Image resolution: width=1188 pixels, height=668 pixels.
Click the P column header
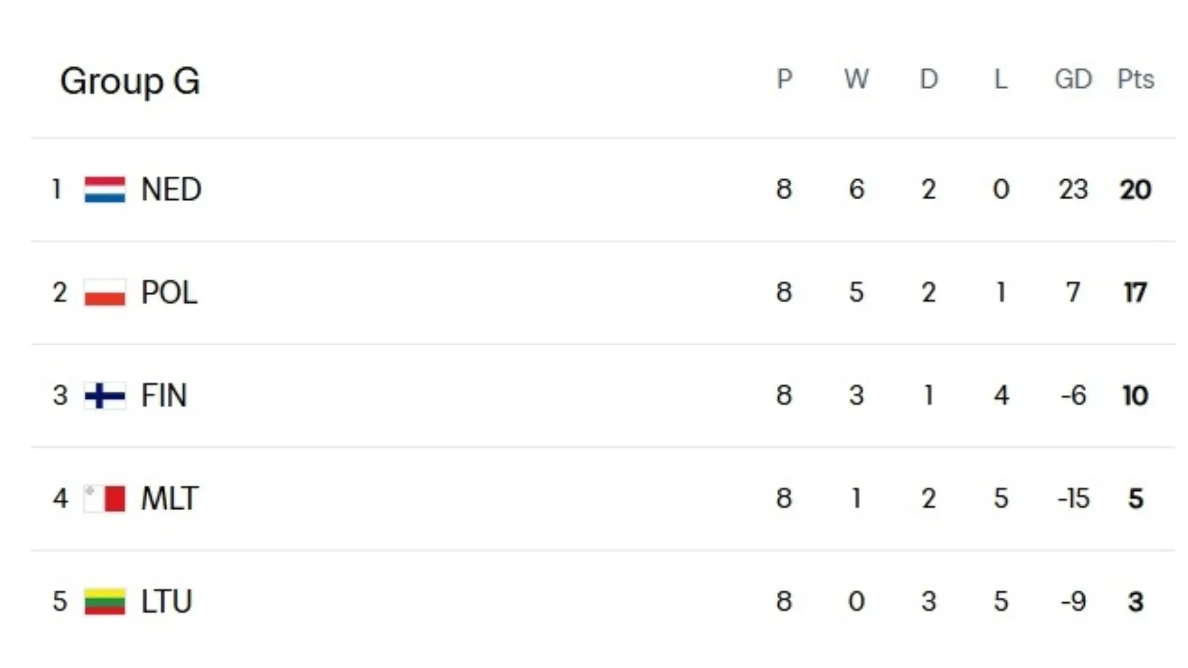point(784,79)
